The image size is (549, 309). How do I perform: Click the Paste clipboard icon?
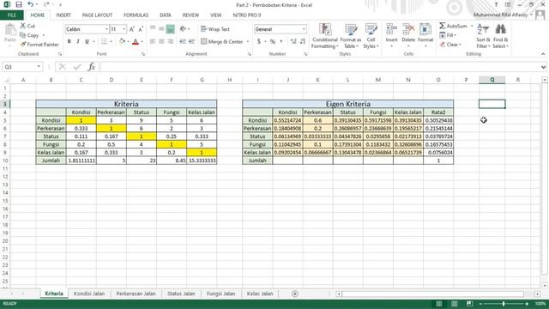point(10,31)
